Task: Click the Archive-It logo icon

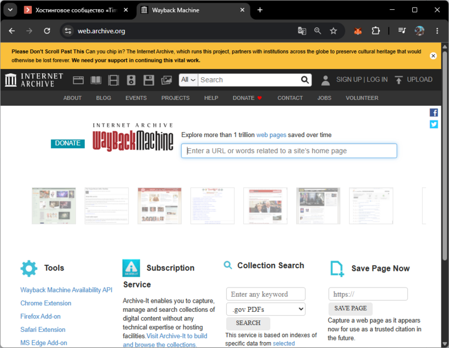Action: point(131,268)
